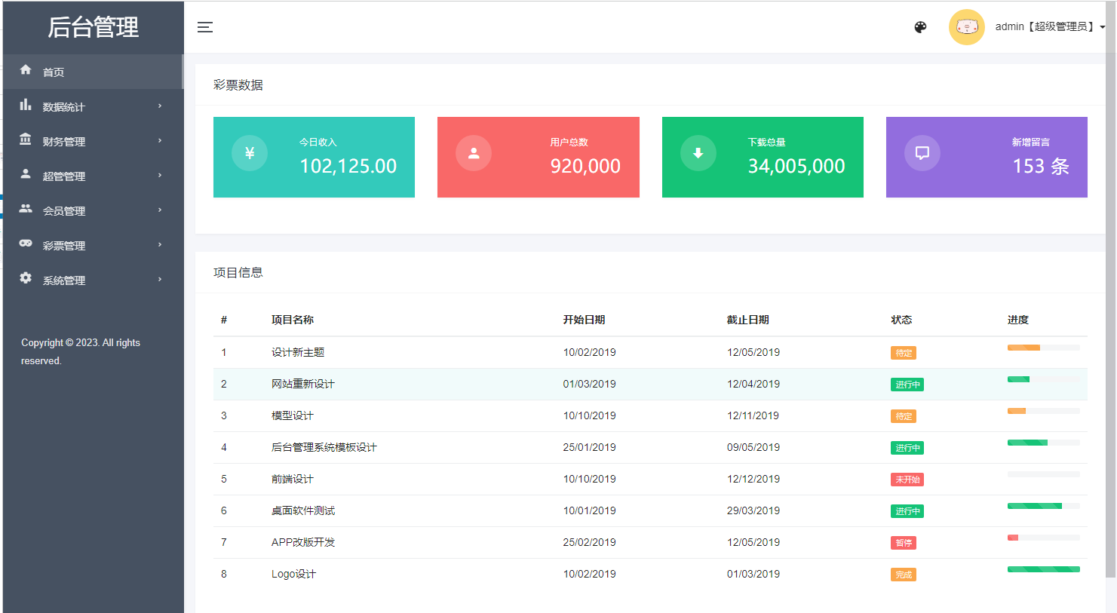Click the home icon beside 首页

click(x=26, y=70)
